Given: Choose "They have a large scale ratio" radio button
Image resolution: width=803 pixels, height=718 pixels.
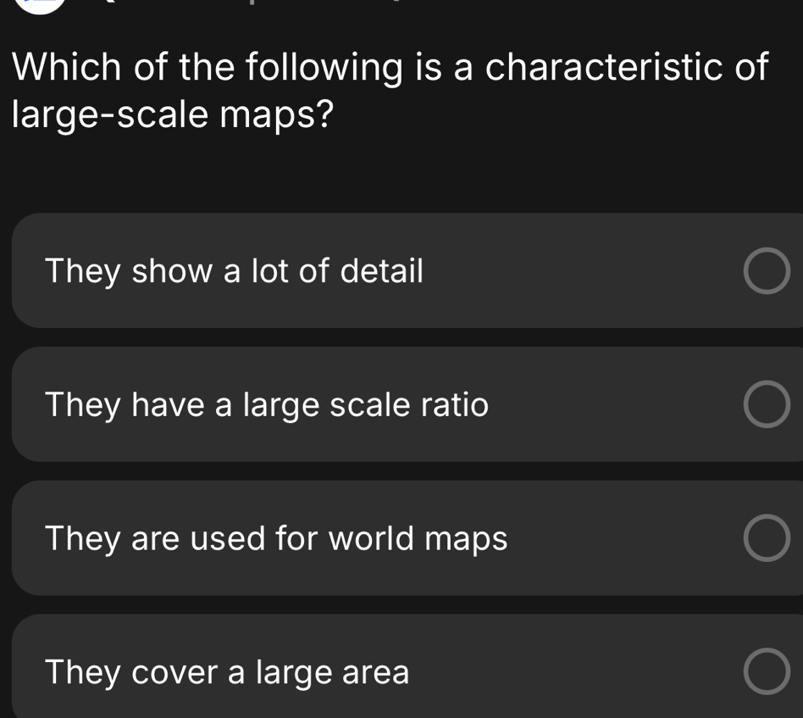Looking at the screenshot, I should pyautogui.click(x=767, y=404).
